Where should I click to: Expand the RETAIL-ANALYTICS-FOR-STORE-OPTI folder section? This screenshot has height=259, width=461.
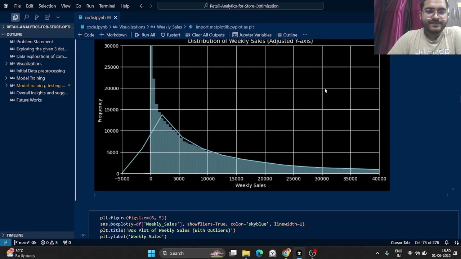coord(38,27)
